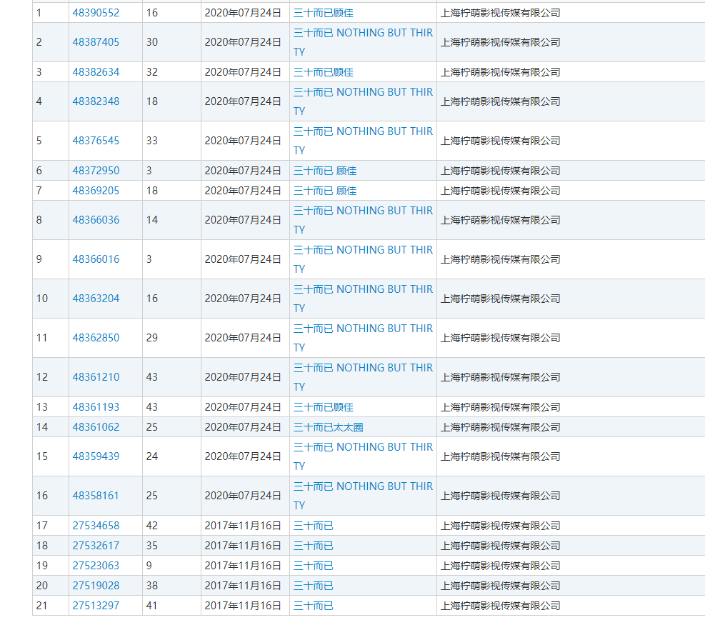Click registration number 48361210
Image resolution: width=705 pixels, height=620 pixels.
[96, 377]
